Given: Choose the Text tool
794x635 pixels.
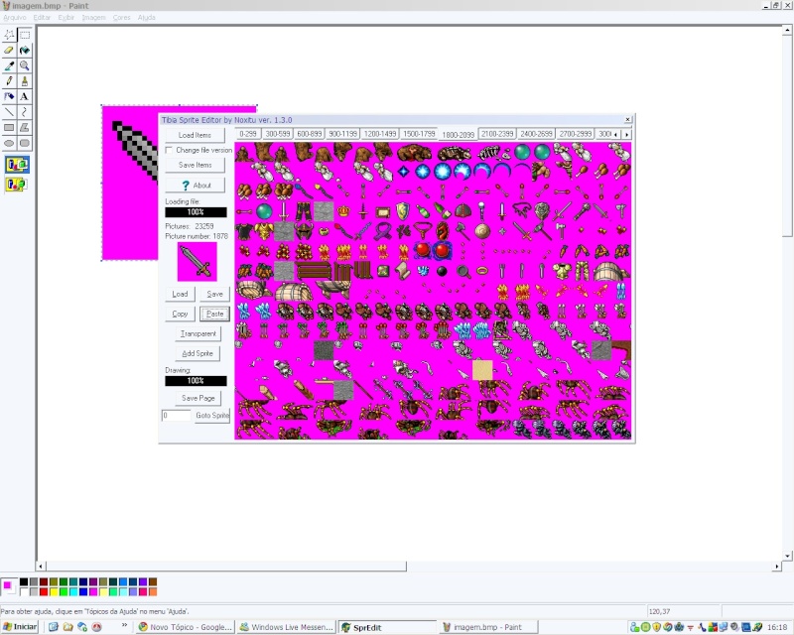Looking at the screenshot, I should pyautogui.click(x=25, y=97).
